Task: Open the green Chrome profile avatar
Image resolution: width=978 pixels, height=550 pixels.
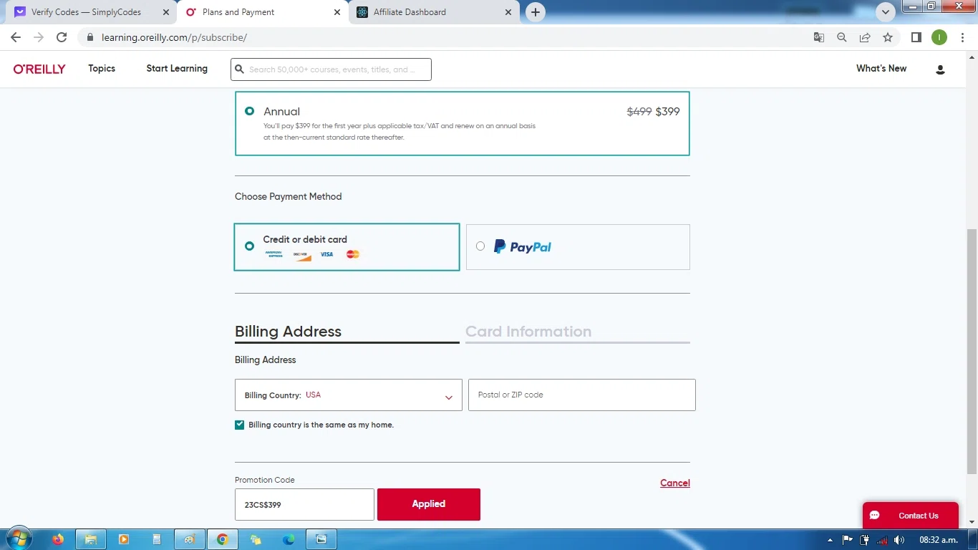Action: pos(939,37)
